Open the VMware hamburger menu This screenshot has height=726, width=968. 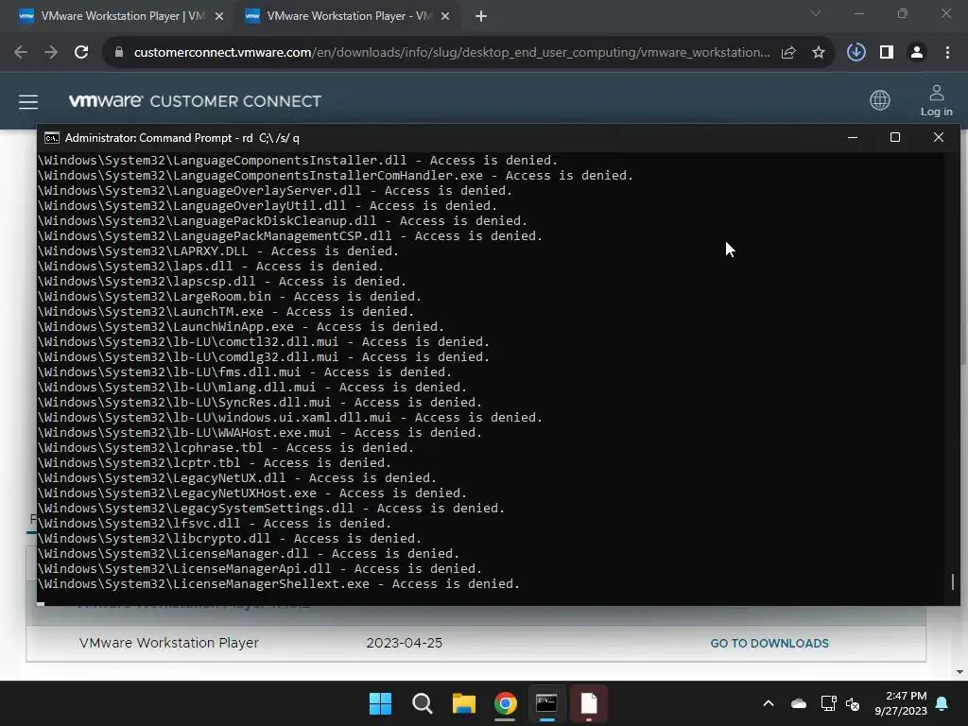click(x=28, y=102)
